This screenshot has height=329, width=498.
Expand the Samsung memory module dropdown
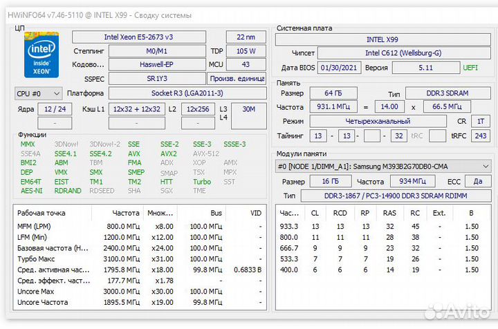384,167
